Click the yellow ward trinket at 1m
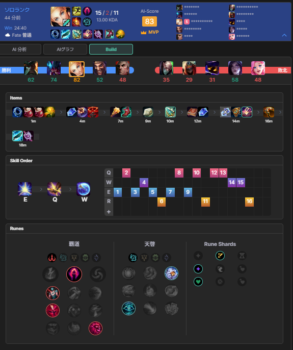Viewport: 293px width, 350px height. pyautogui.click(x=49, y=112)
